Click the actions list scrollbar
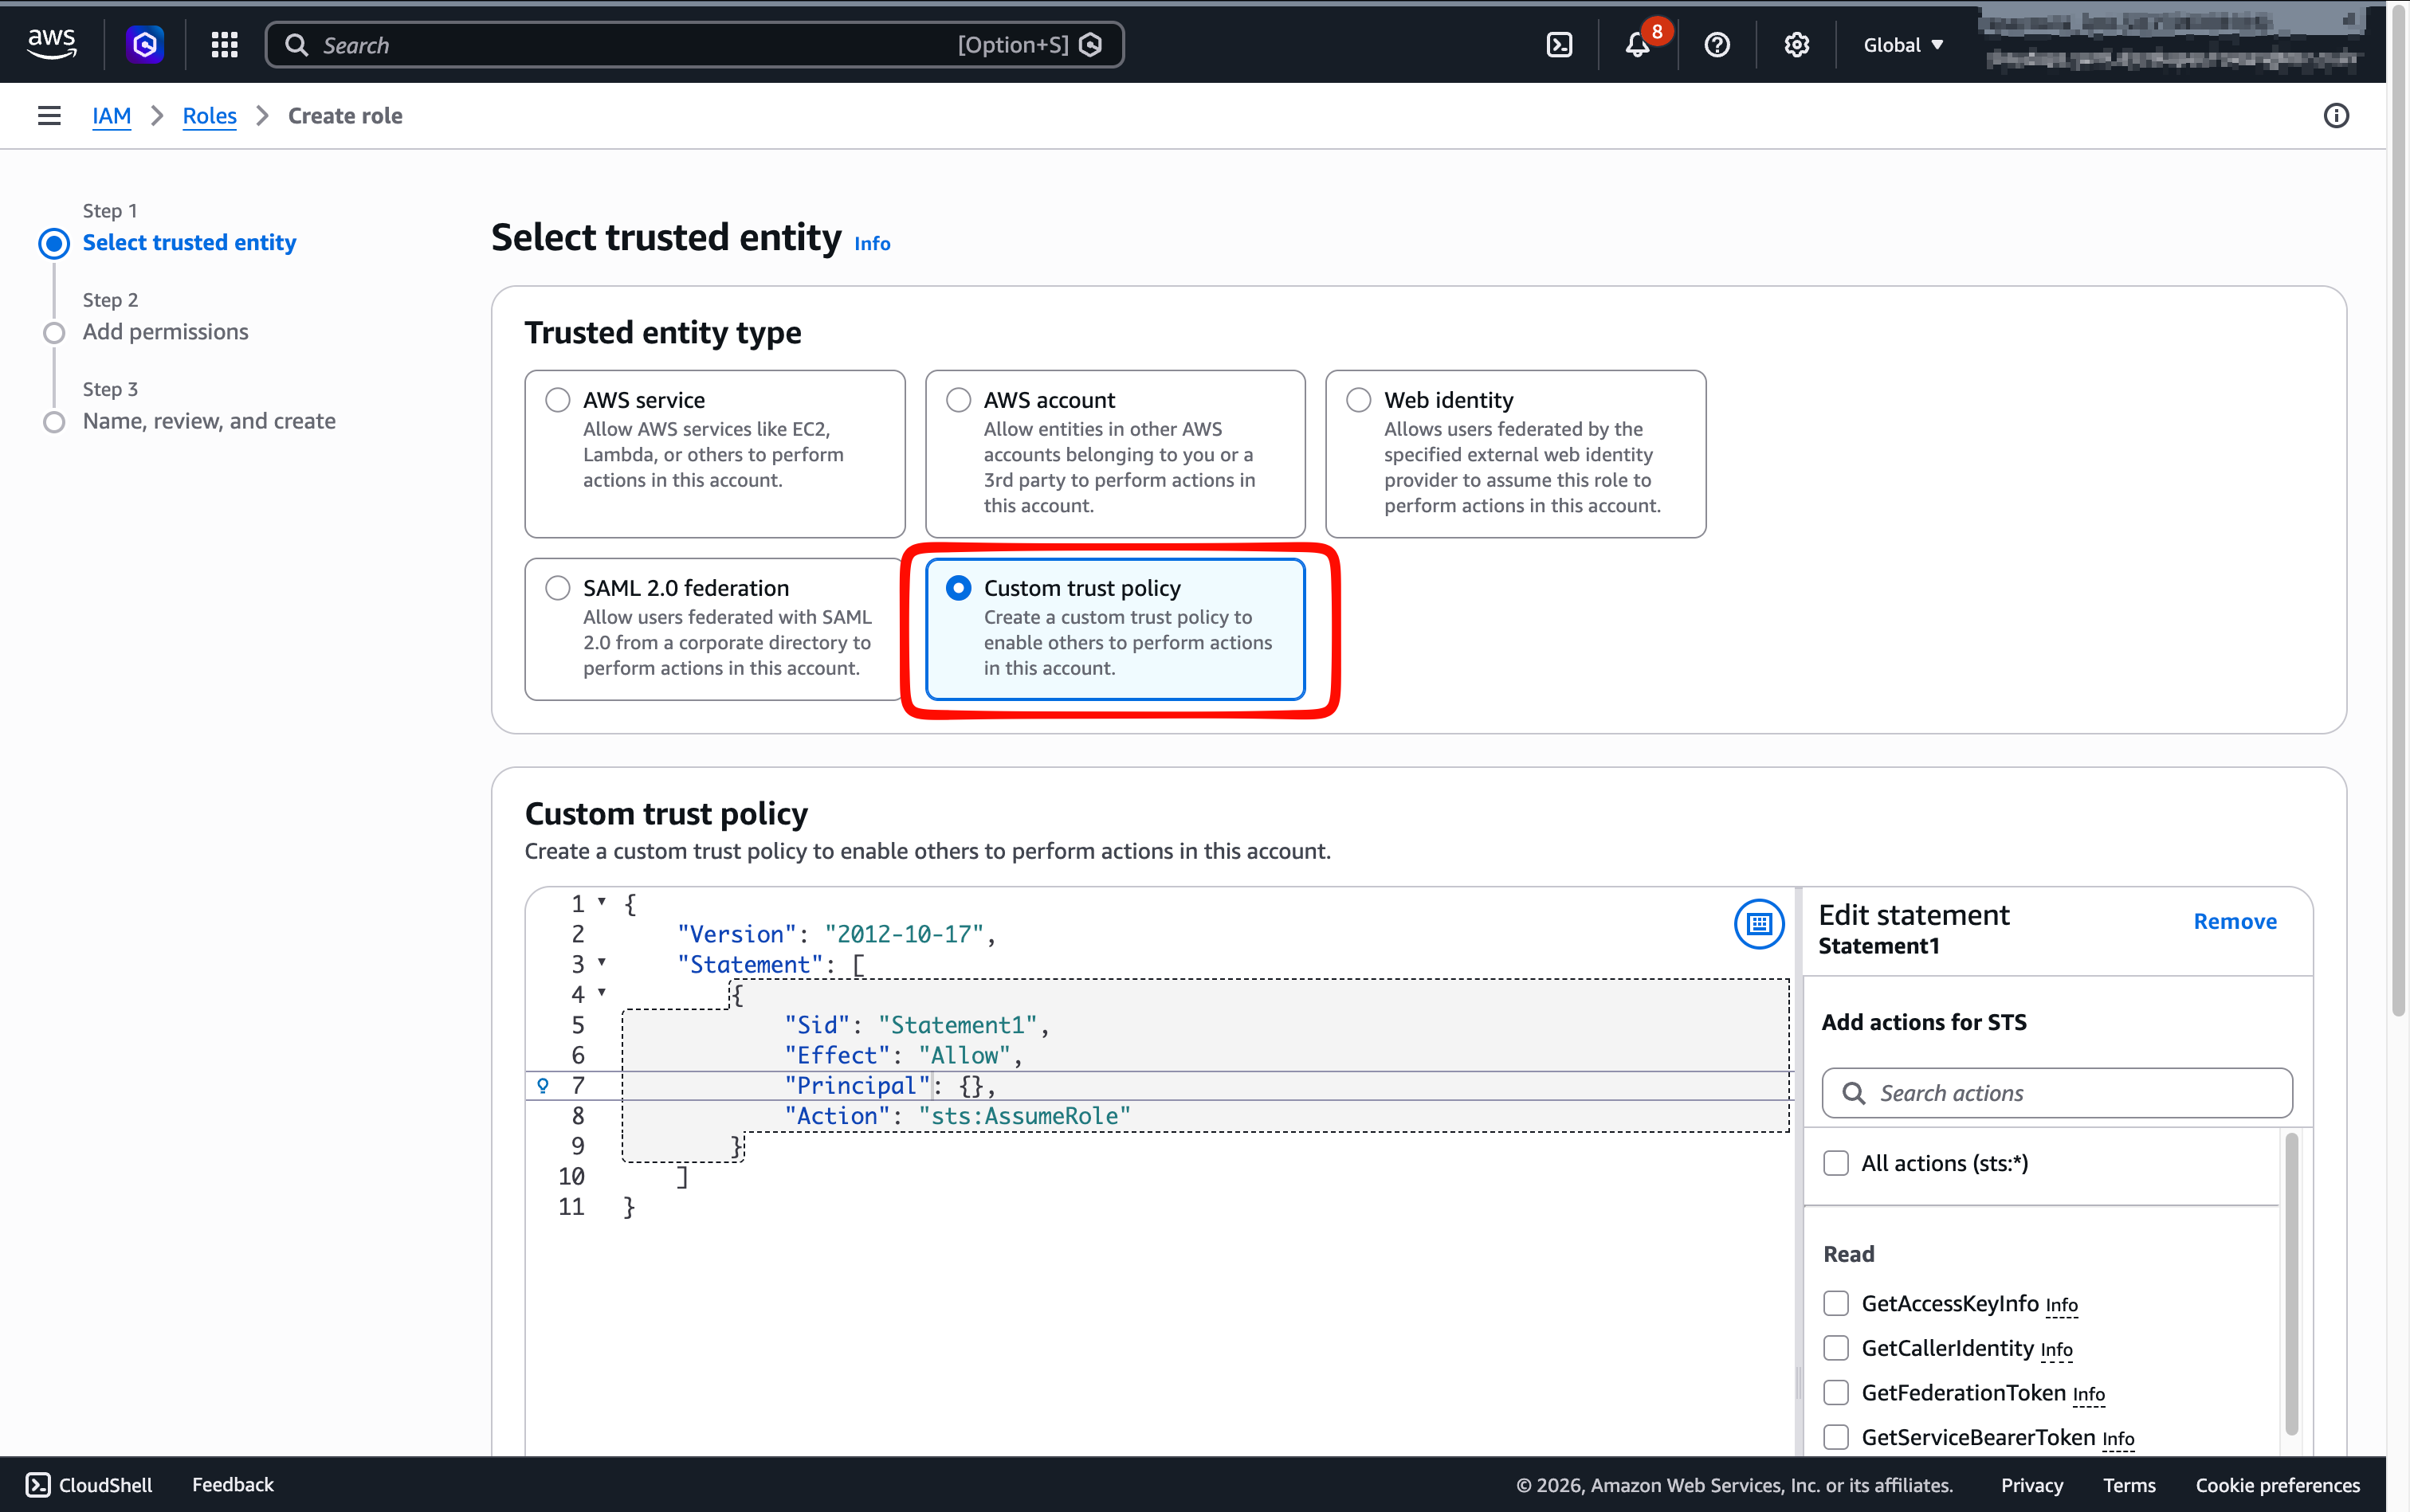 tap(2291, 1285)
